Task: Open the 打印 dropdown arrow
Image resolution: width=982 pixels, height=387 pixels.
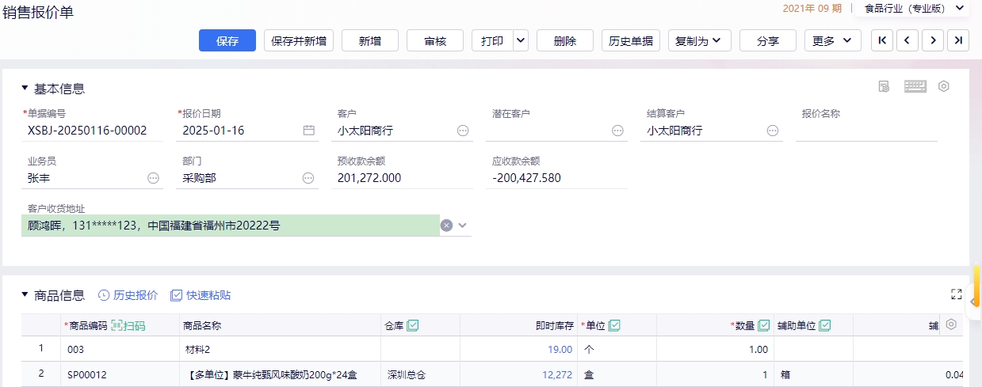Action: click(521, 40)
